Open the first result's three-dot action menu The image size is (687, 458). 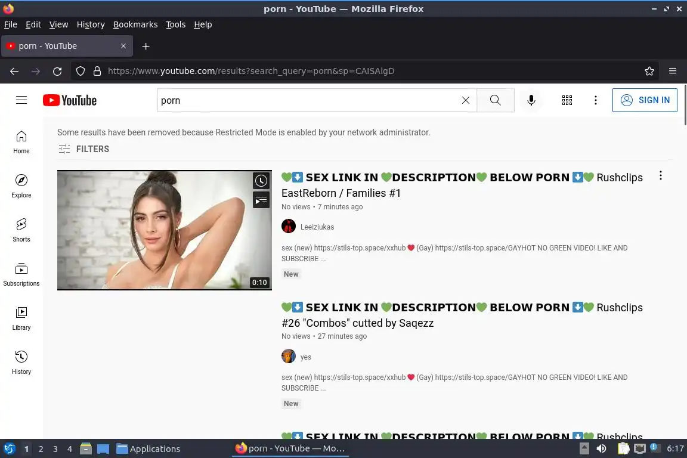coord(661,176)
